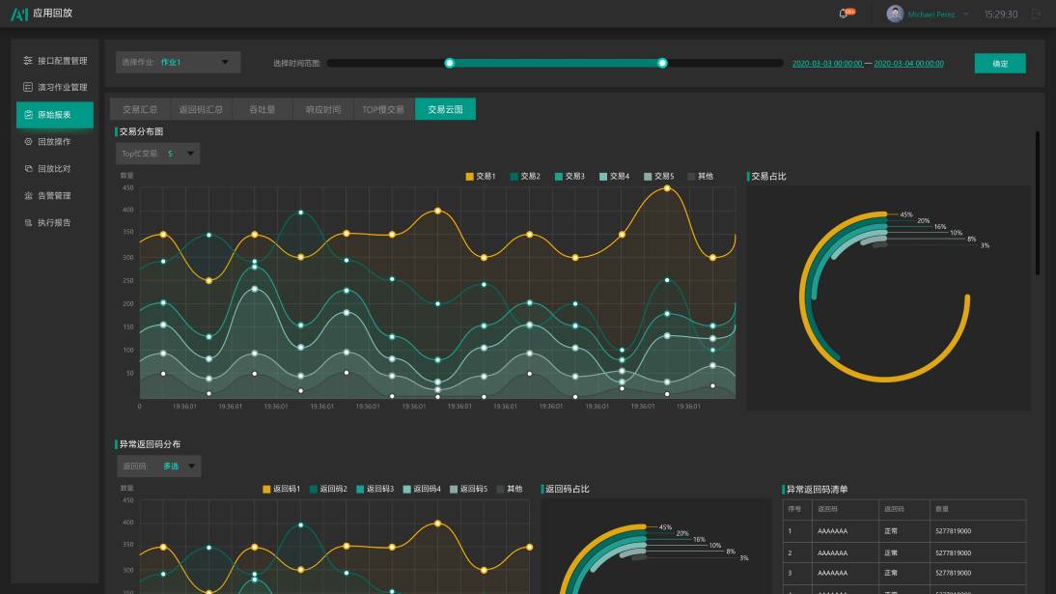Viewport: 1056px width, 594px height.
Task: Switch to the 交易汇总 tab
Action: pyautogui.click(x=140, y=109)
